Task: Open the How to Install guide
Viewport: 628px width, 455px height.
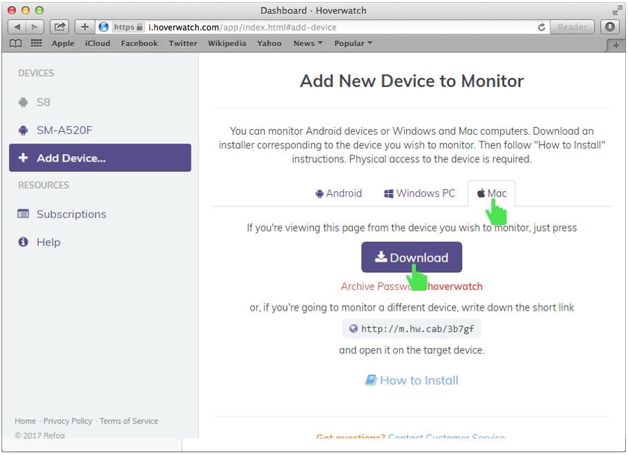Action: point(412,380)
